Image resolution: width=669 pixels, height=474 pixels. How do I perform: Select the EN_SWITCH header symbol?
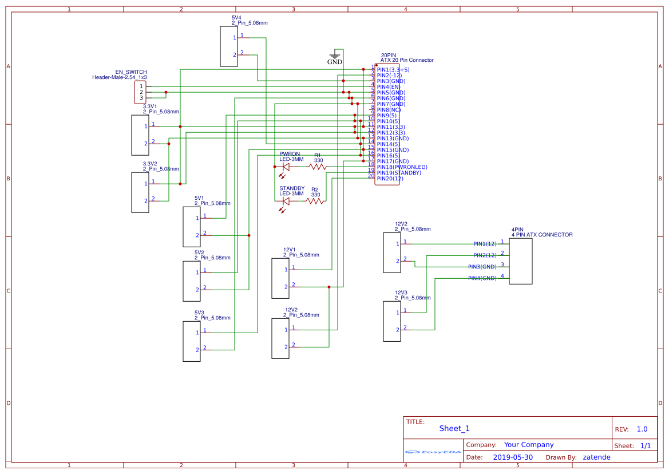[x=139, y=91]
